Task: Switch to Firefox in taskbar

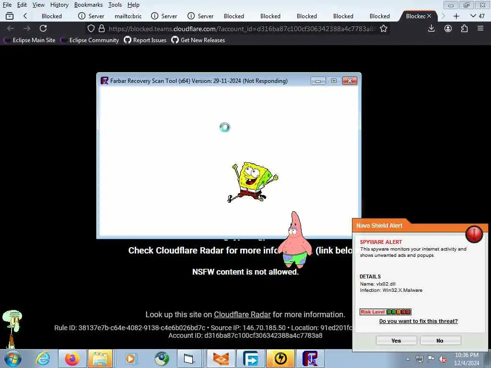Action: click(x=72, y=358)
